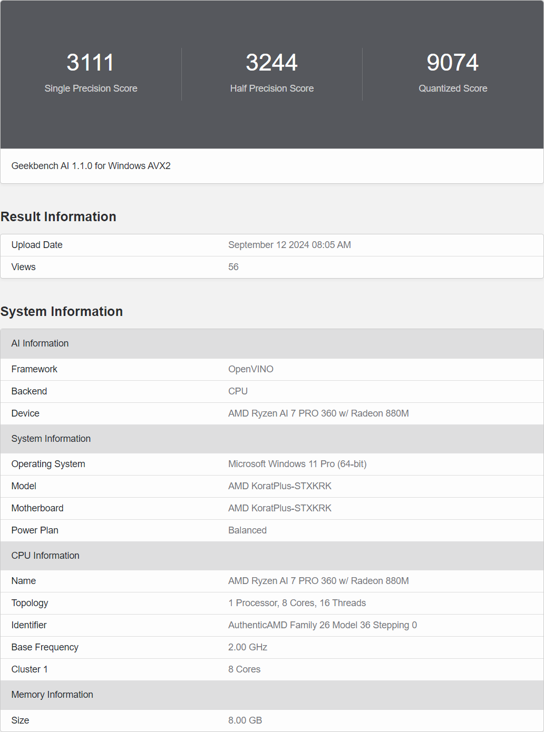Image resolution: width=544 pixels, height=732 pixels.
Task: Click the upload date September 12 2024
Action: [x=289, y=245]
